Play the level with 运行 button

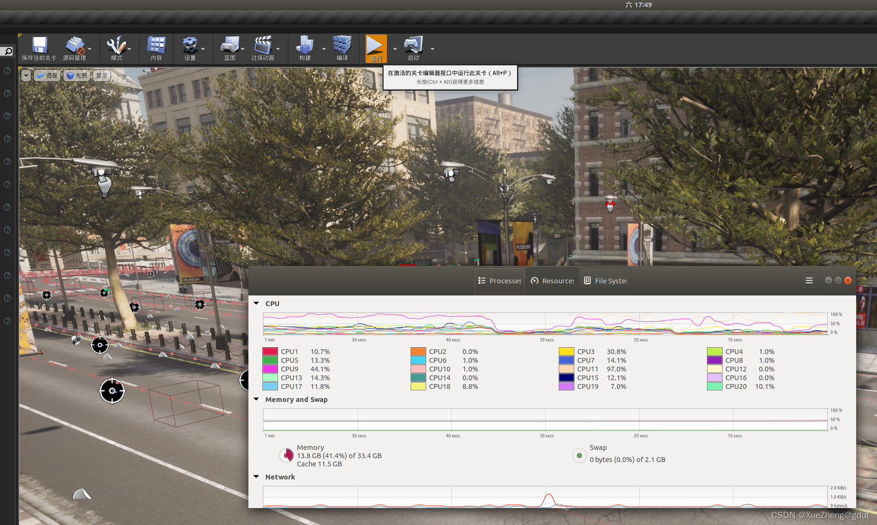coord(376,48)
